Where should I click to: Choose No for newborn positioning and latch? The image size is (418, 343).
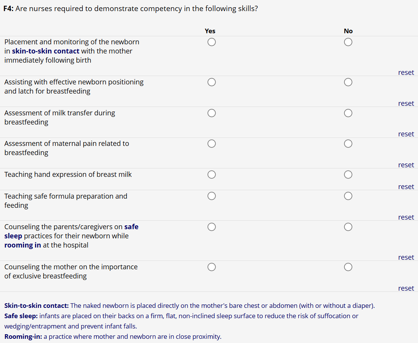(348, 82)
